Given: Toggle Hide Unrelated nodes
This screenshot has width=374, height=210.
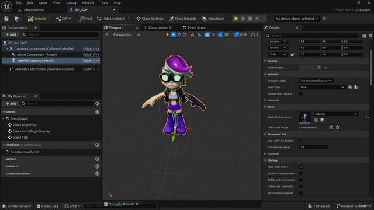Looking at the screenshot, I should pos(111,19).
